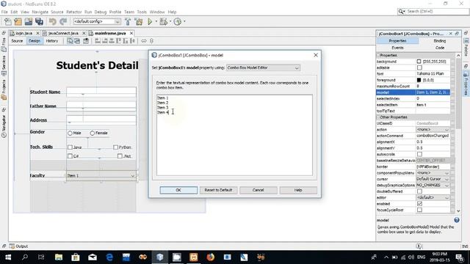Image resolution: width=470 pixels, height=264 pixels.
Task: Click the Selection Mode designer icon
Action: pos(70,41)
